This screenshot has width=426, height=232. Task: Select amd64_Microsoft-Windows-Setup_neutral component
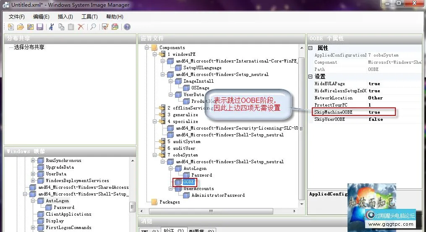point(222,74)
